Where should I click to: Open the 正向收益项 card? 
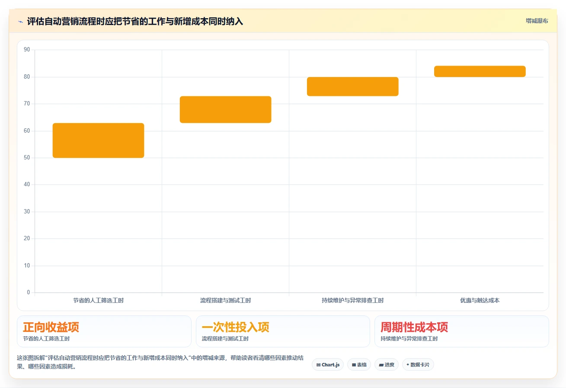point(104,331)
